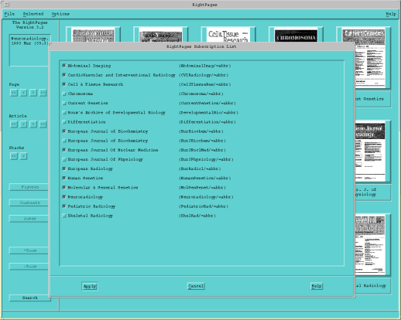Jump to last article with Article >> button

coord(43,124)
